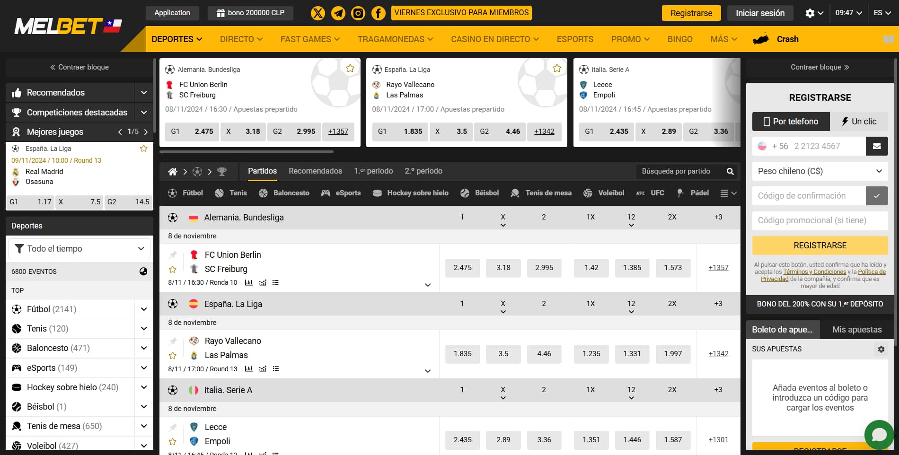Switch registration to Un clic mode
The width and height of the screenshot is (899, 455).
click(x=859, y=122)
